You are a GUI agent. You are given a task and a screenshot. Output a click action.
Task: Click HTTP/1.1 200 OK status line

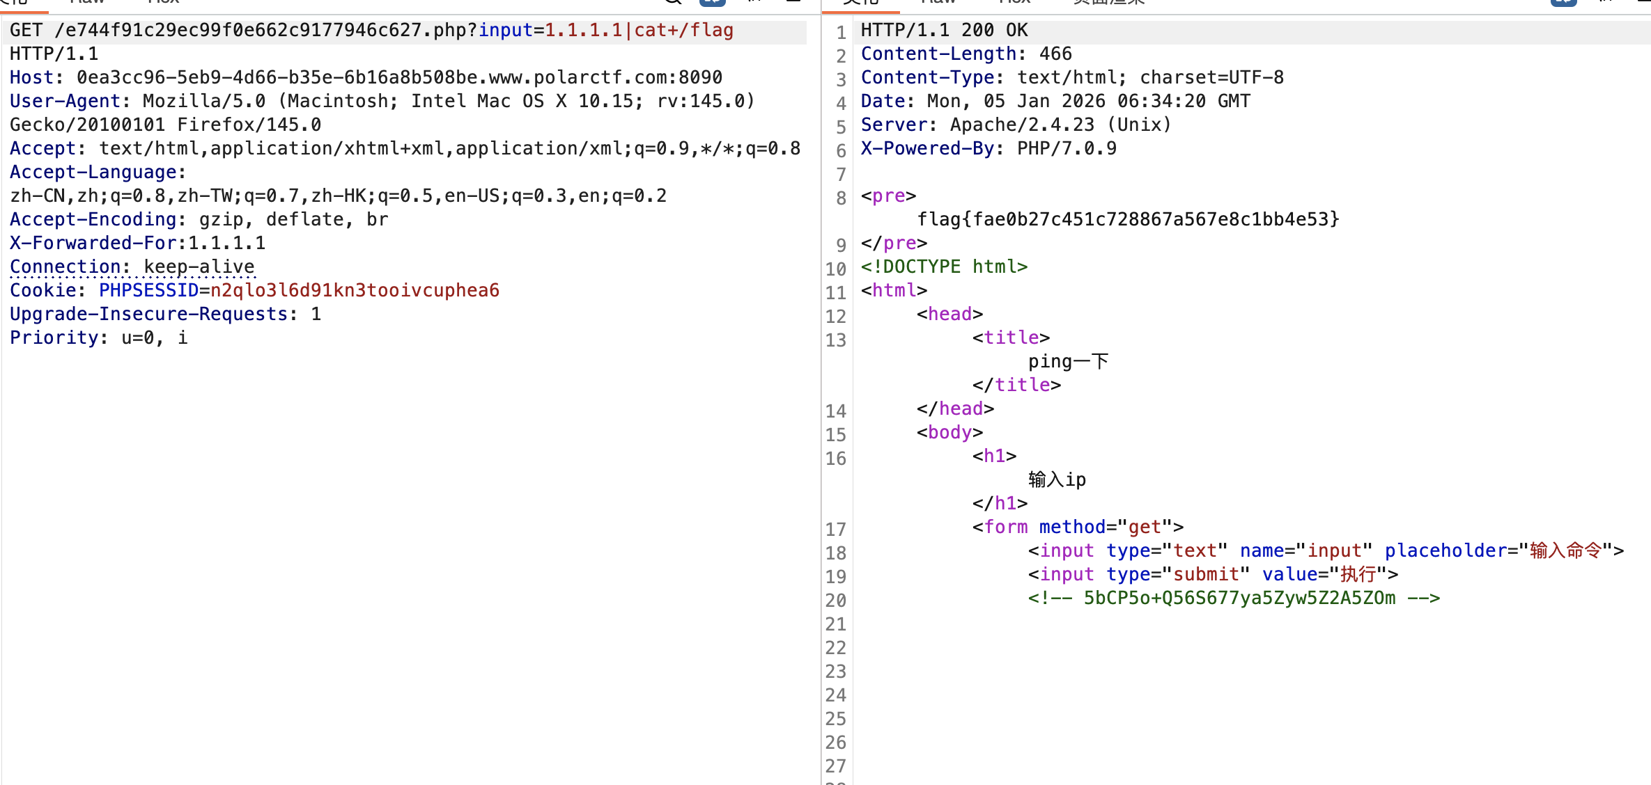(x=943, y=31)
